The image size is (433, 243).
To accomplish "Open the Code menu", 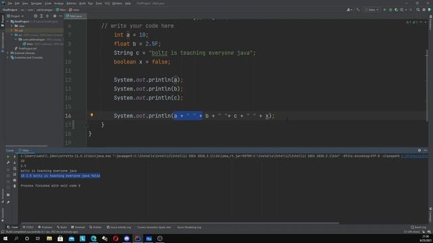I will [48, 3].
